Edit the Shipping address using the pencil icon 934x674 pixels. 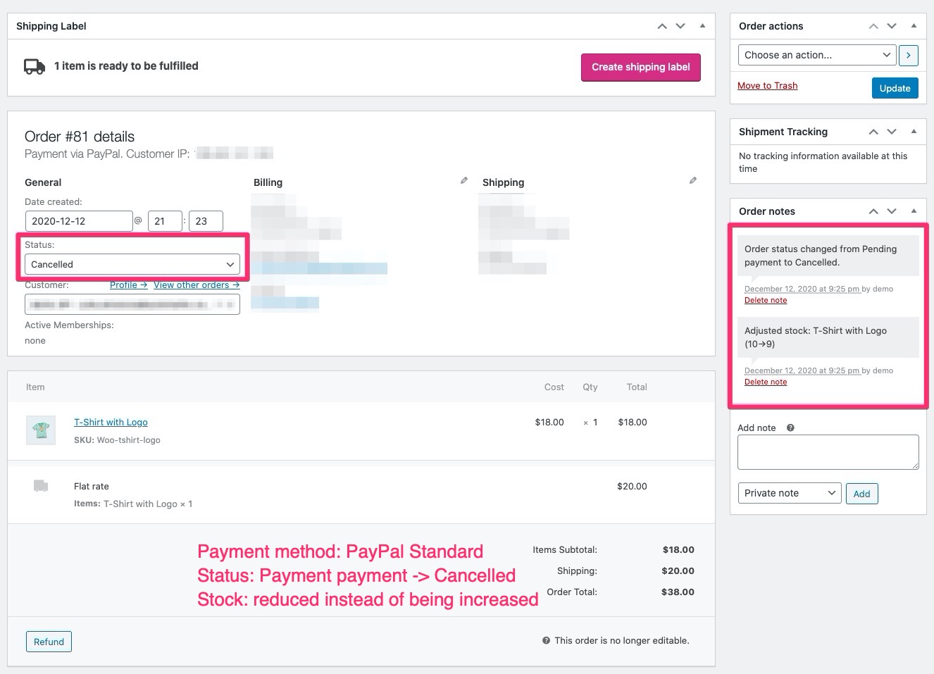click(x=693, y=180)
